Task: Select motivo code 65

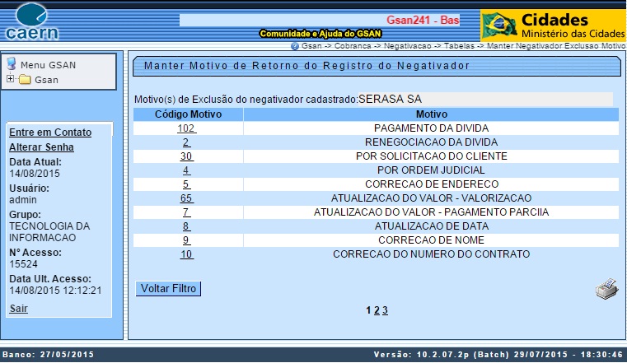Action: [186, 198]
